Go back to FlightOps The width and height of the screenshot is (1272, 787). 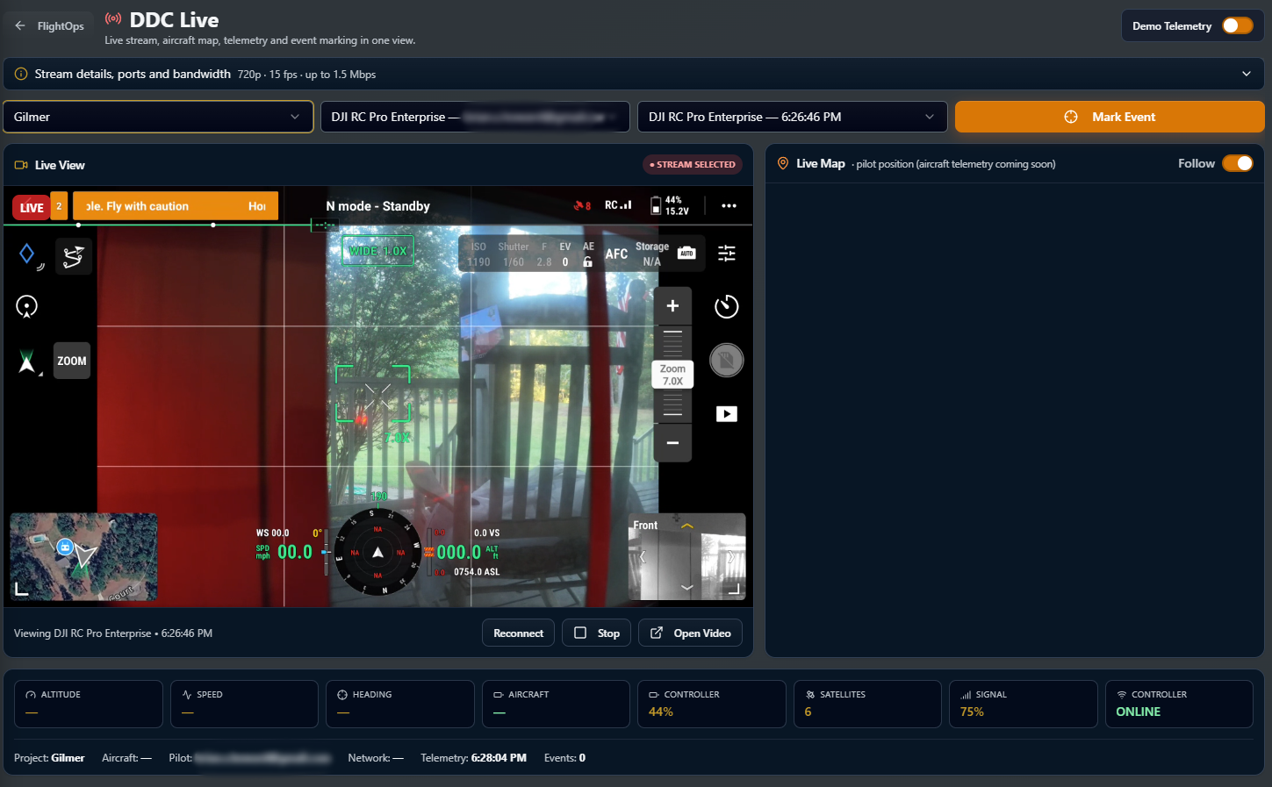pos(49,26)
